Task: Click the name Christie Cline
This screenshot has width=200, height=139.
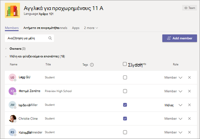Action: click(28, 119)
